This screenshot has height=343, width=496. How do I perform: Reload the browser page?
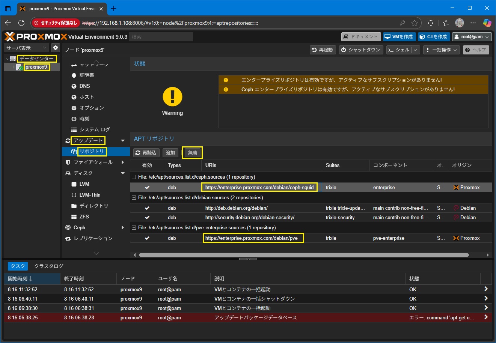pyautogui.click(x=21, y=23)
